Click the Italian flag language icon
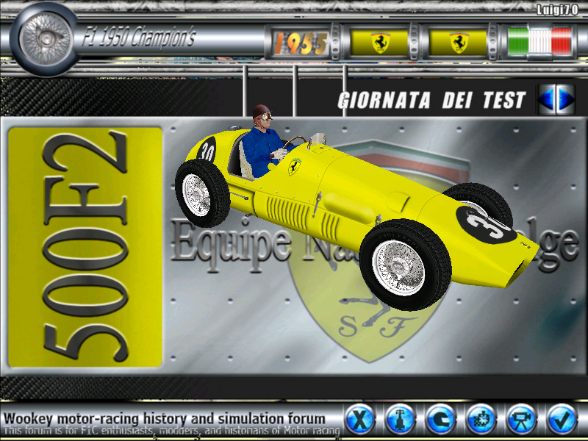Viewport: 588px width, 441px height. click(539, 41)
